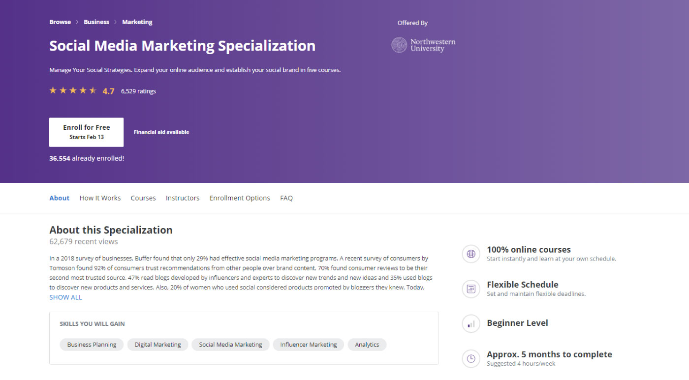Open the FAQ tab
Viewport: 689px width, 380px height.
(x=286, y=198)
